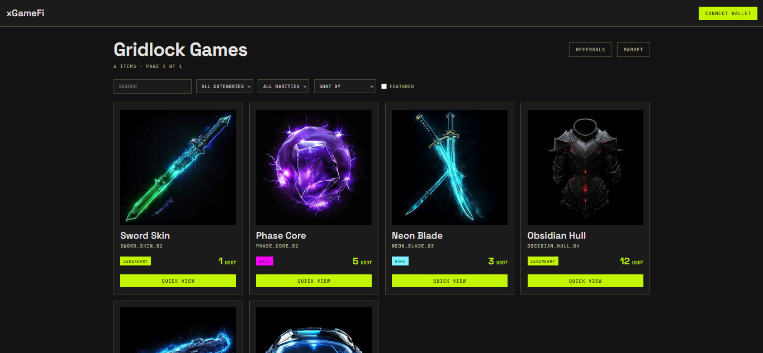Click the Neon Blade title
Screen dimensions: 763x353
(x=417, y=235)
